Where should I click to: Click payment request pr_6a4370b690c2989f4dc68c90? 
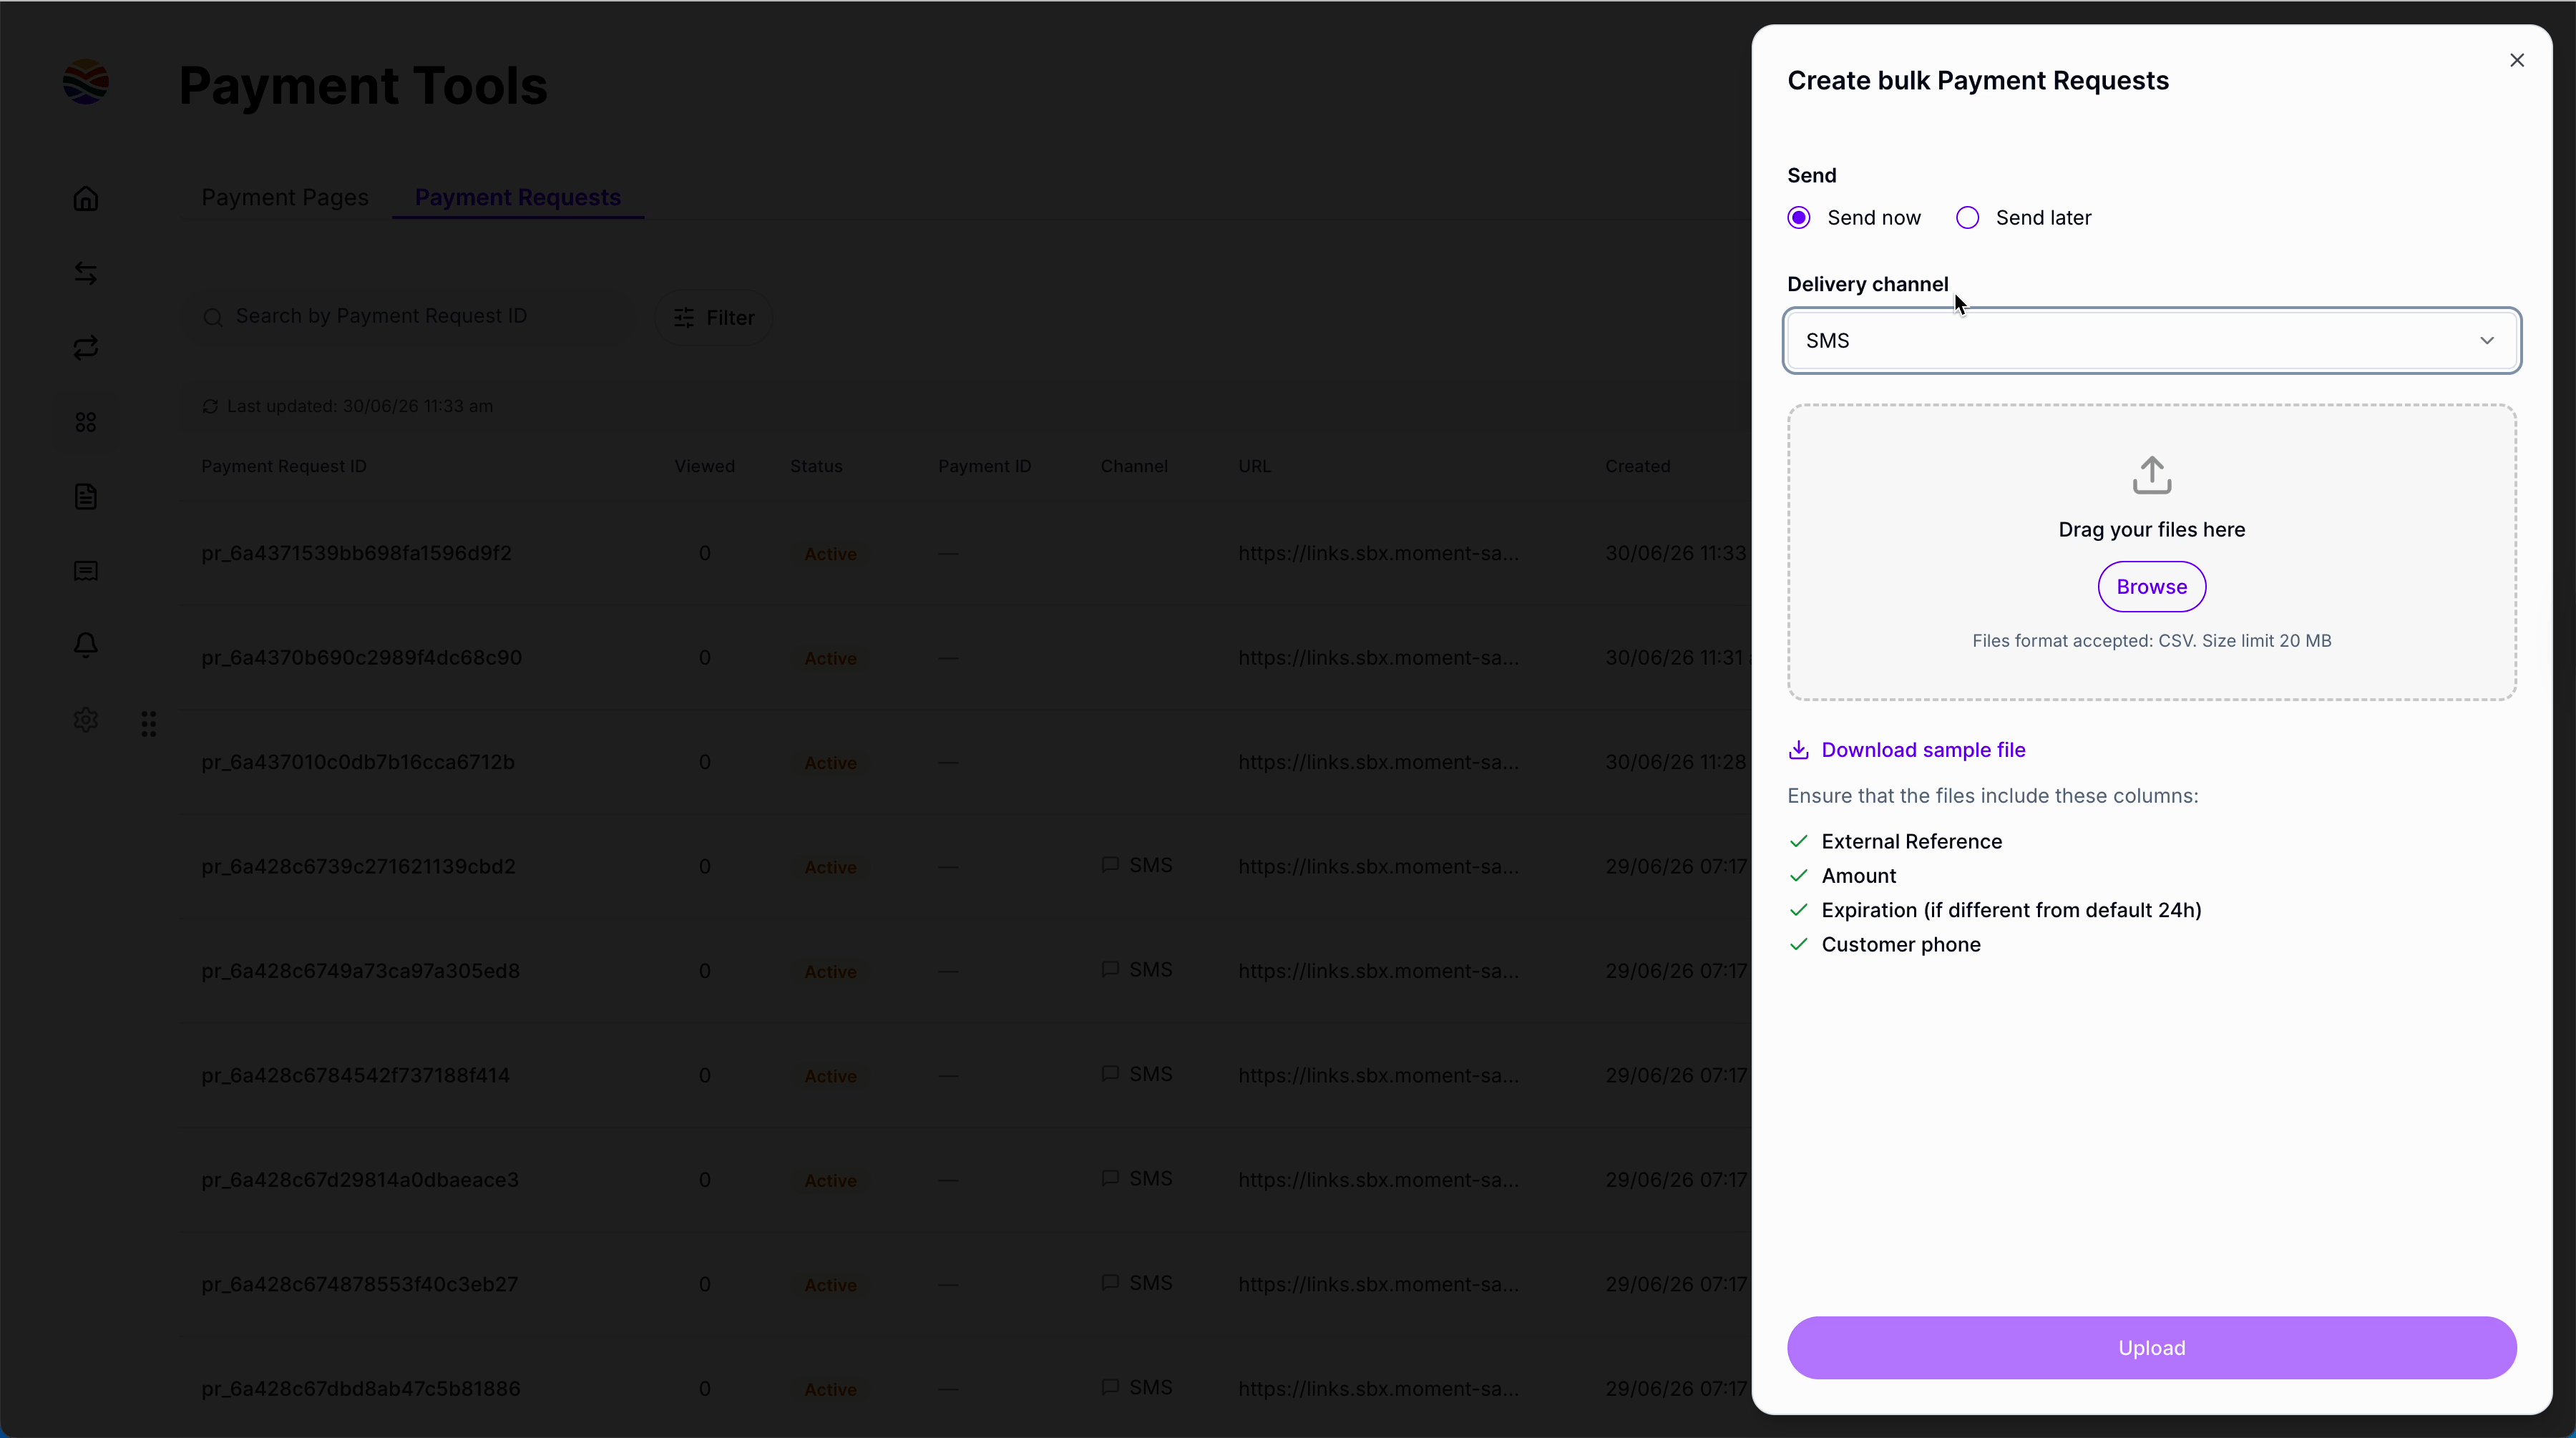click(x=361, y=658)
